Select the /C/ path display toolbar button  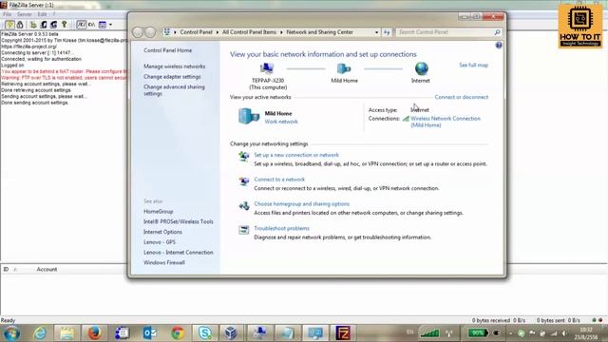(81, 25)
